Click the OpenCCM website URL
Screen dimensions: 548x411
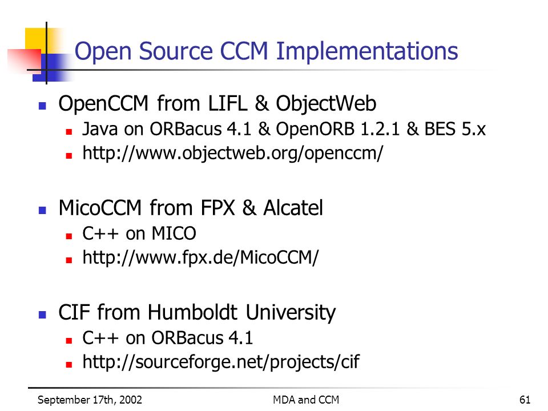tap(233, 154)
